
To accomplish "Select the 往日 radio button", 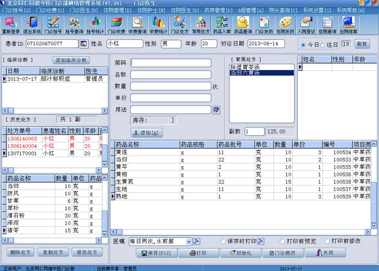I will (x=322, y=45).
